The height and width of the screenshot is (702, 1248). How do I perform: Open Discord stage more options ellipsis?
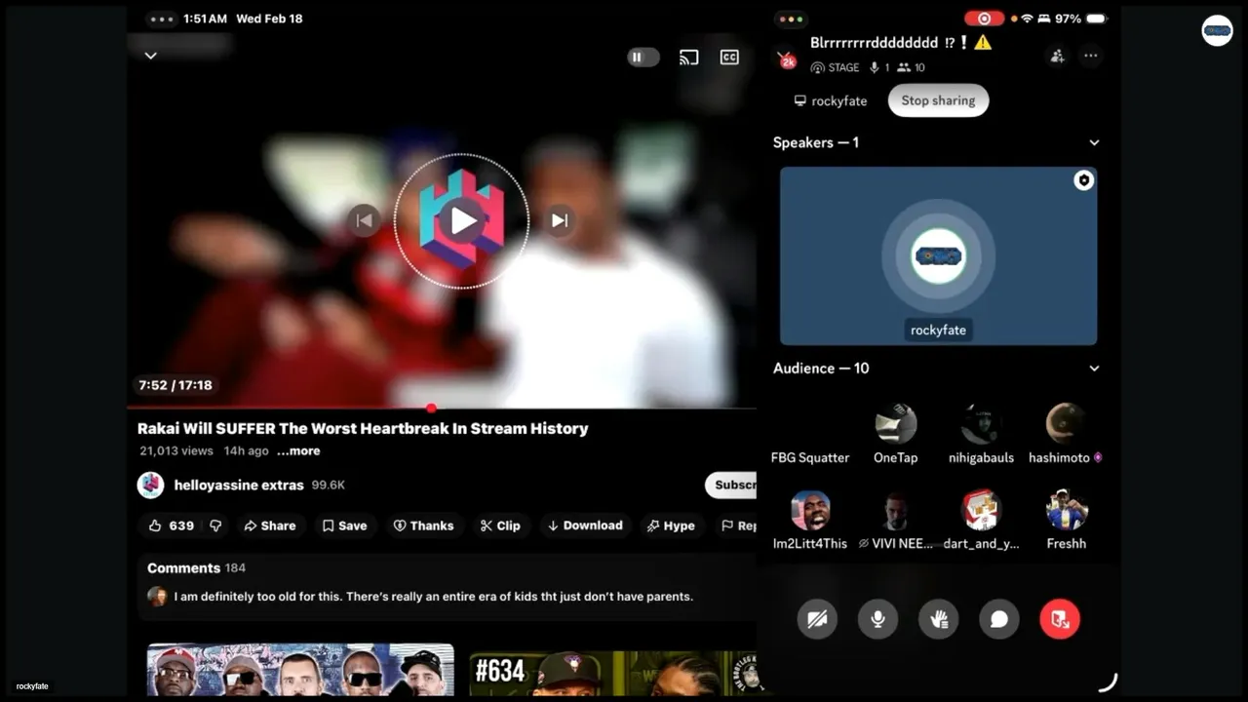point(1091,56)
